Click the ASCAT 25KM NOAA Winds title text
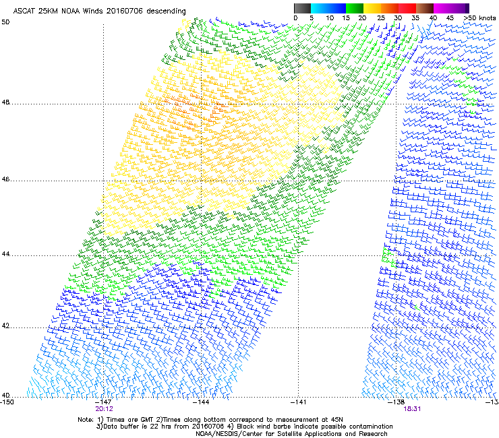Screen dimensions: 499x438 point(99,11)
